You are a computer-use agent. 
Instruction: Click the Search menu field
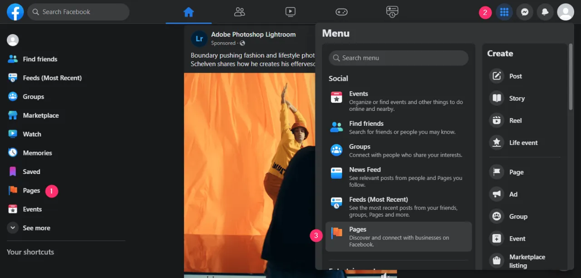(399, 58)
